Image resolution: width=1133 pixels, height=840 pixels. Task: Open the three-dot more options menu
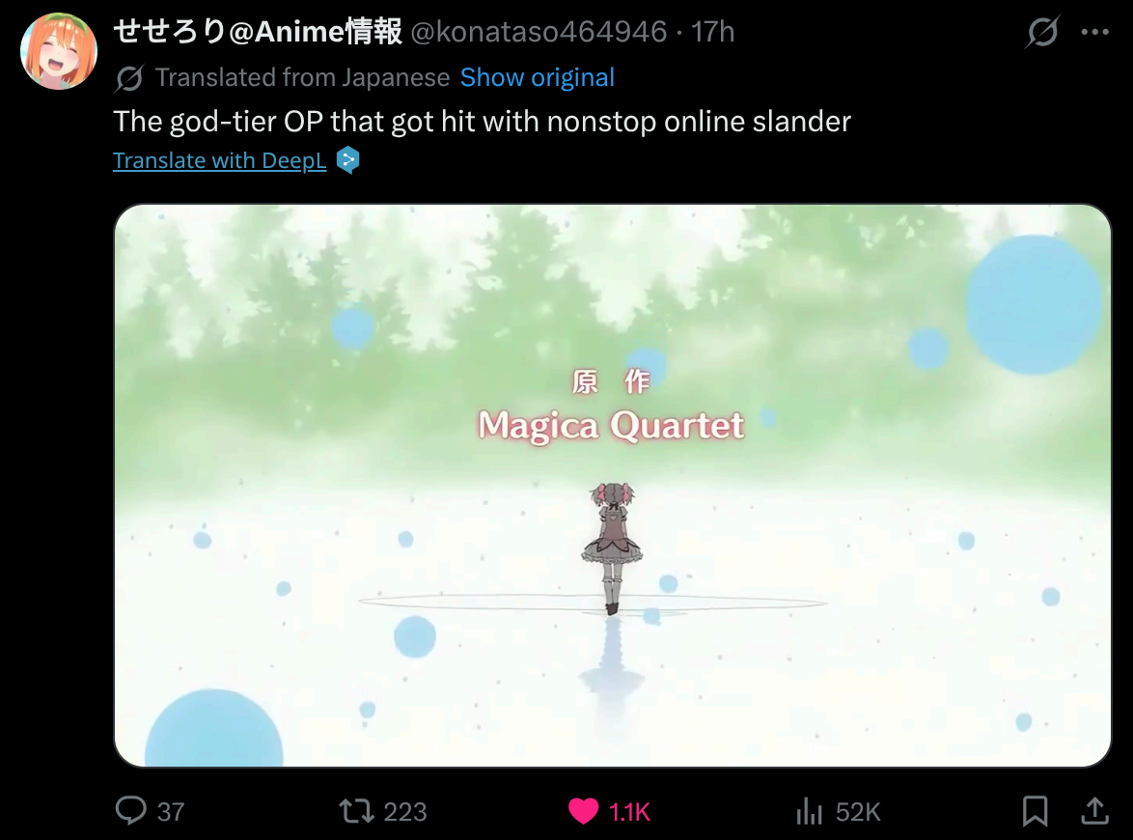pos(1094,32)
